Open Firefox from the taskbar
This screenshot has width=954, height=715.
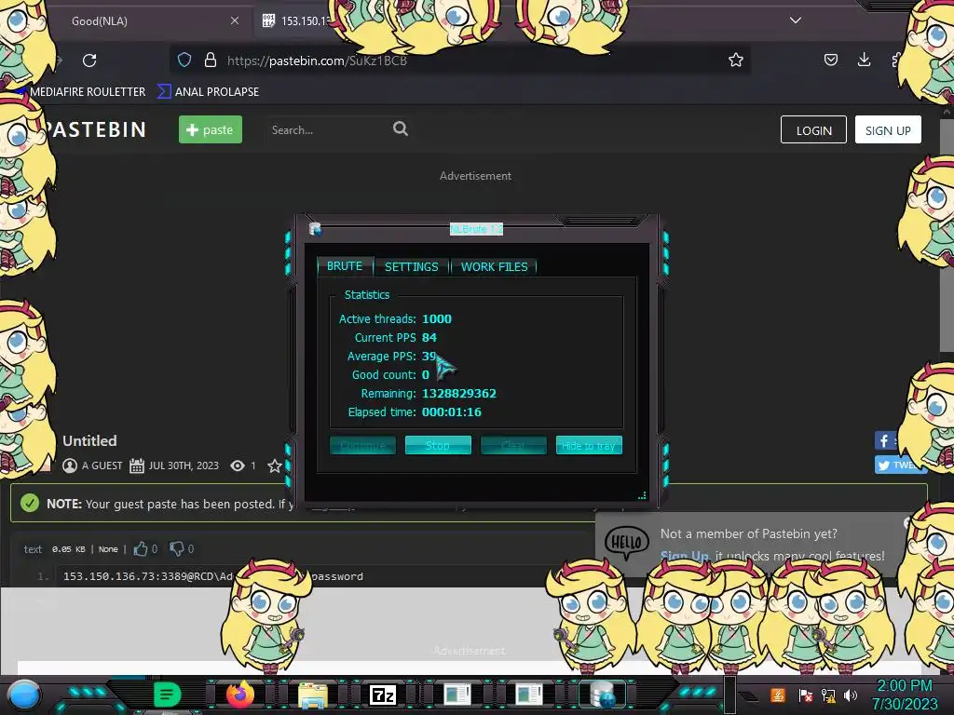(239, 695)
